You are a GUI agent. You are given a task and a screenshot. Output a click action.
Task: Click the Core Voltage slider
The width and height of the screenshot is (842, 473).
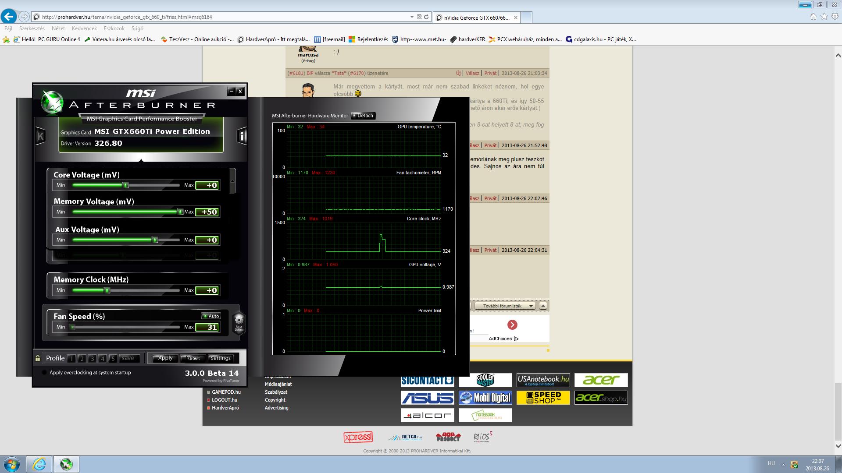126,185
